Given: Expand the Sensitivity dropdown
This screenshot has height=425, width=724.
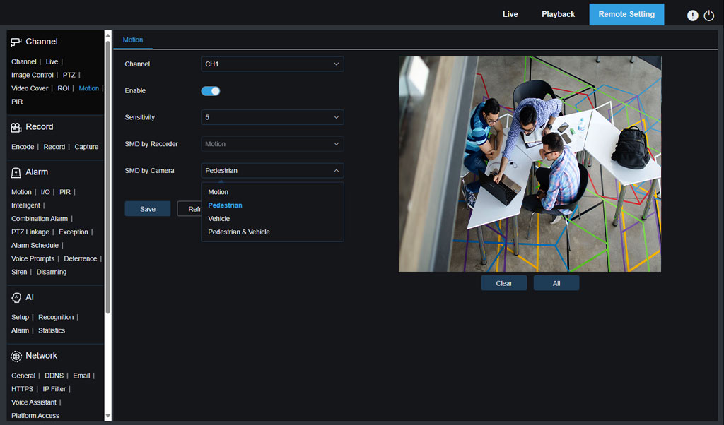Looking at the screenshot, I should 272,117.
